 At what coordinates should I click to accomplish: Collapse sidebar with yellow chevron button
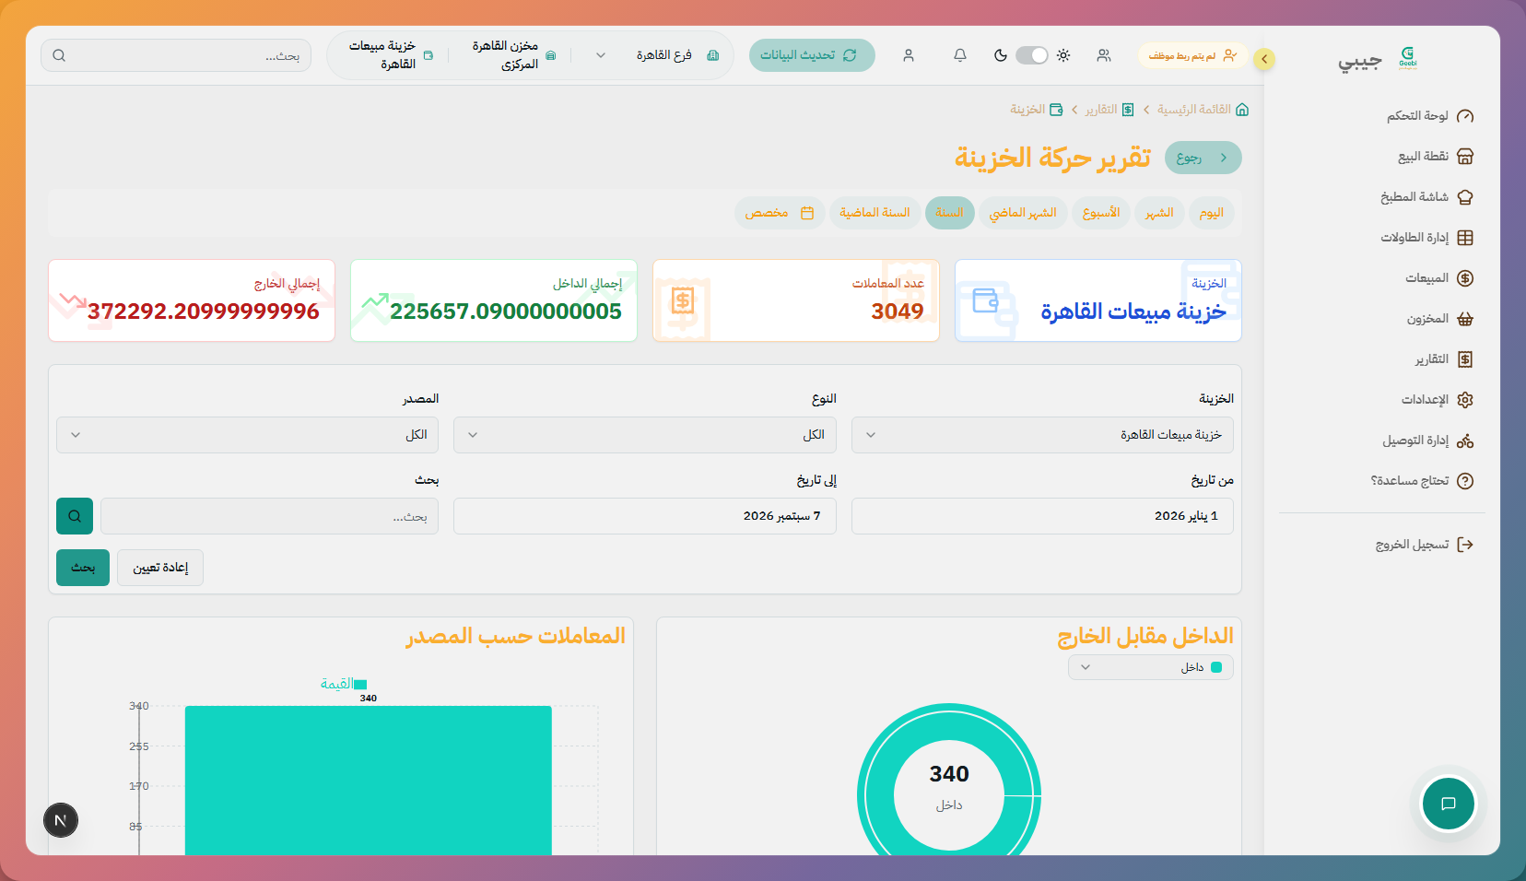pos(1264,59)
